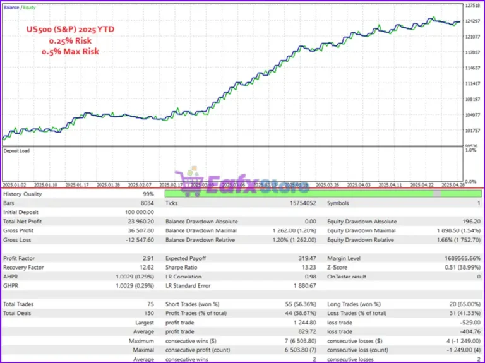Select the Total Net Profit value 23 960.20
This screenshot has height=363, width=485.
point(141,222)
